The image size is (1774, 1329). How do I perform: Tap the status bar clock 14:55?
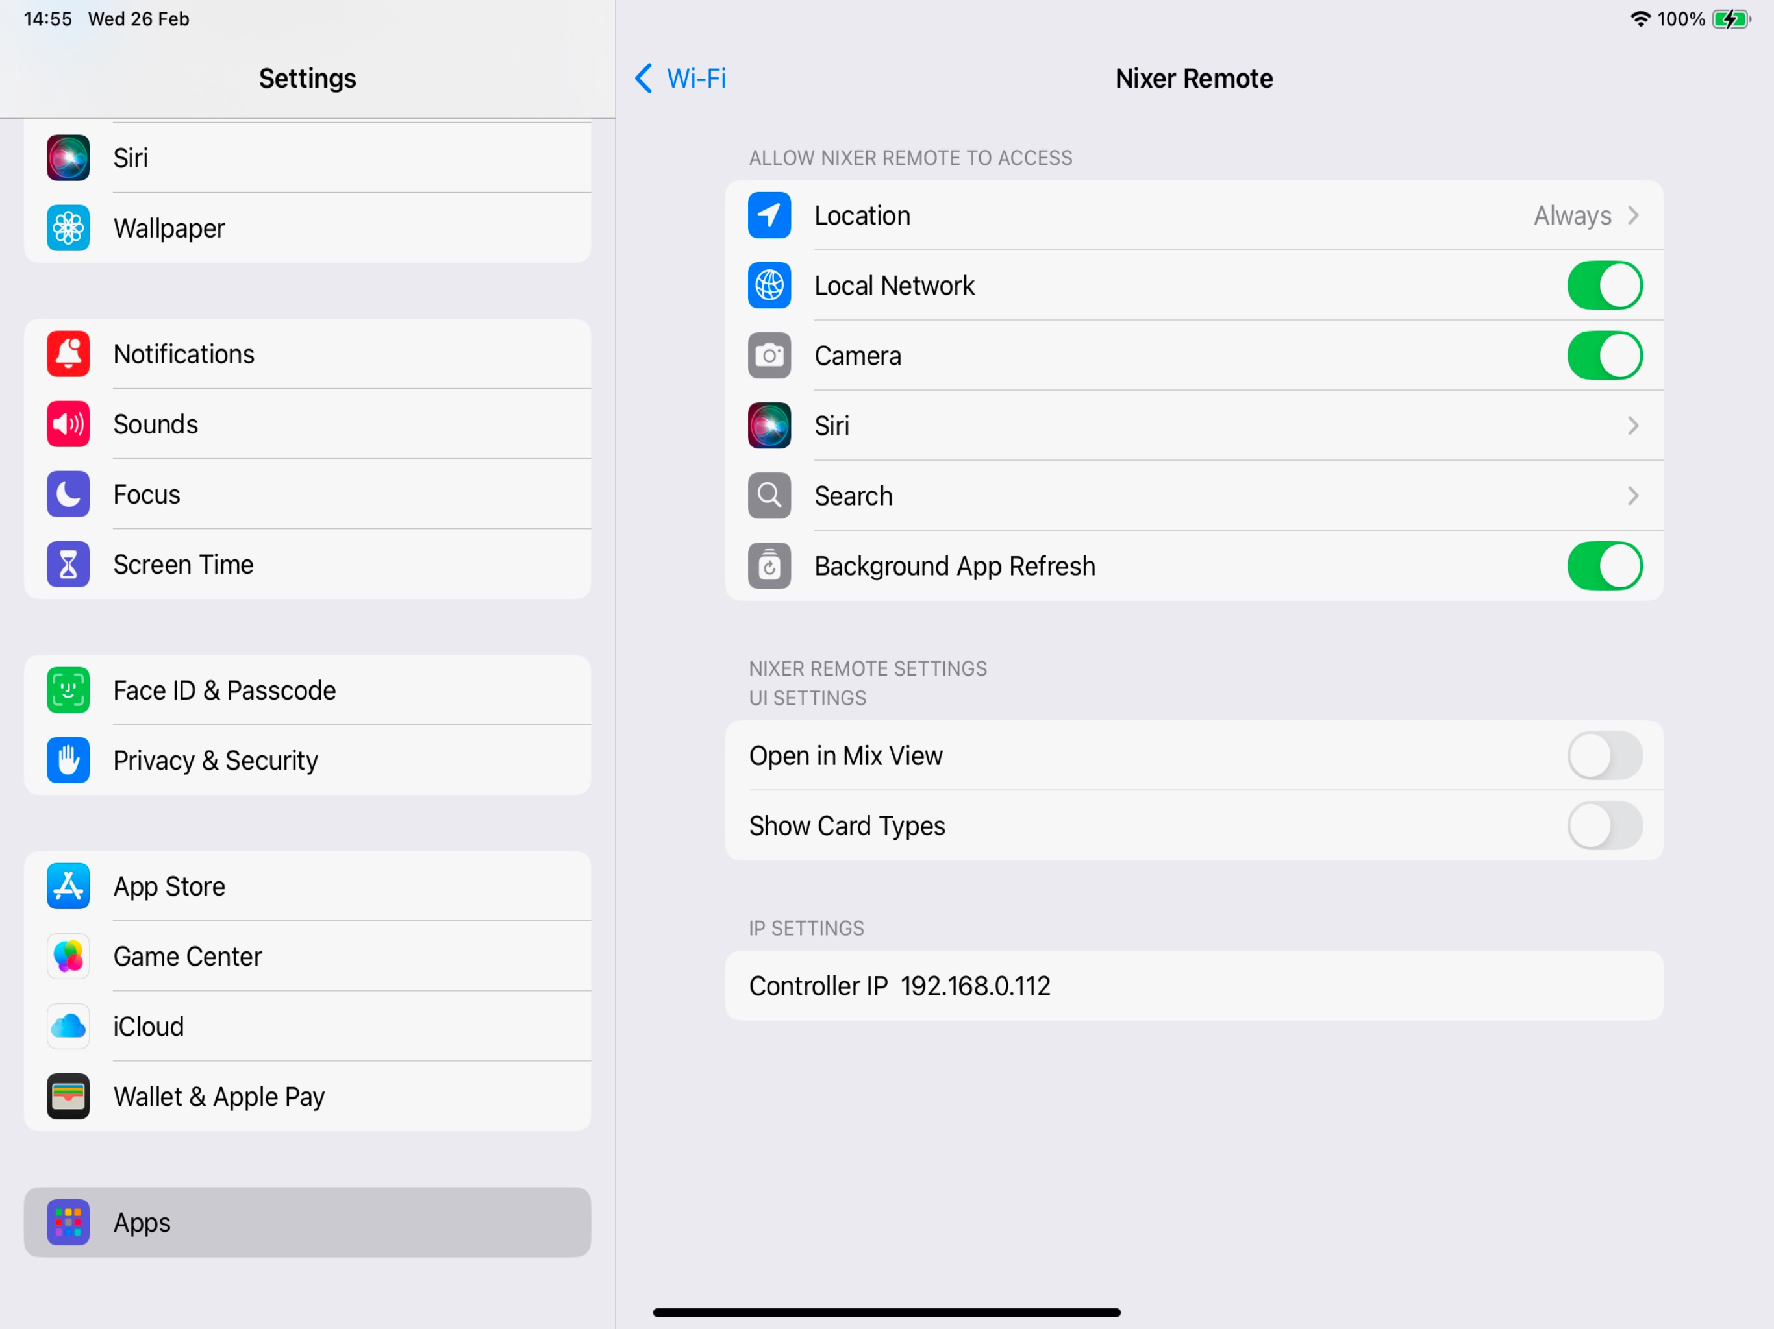tap(48, 19)
